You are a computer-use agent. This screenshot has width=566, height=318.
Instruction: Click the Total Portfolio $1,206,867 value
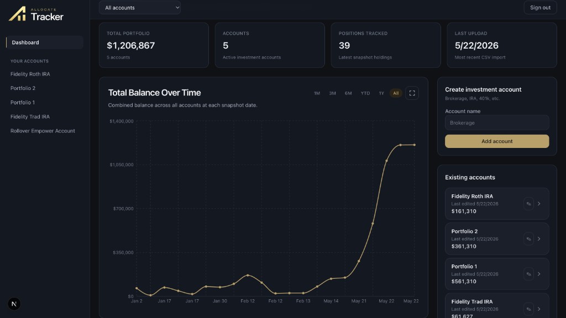[130, 45]
